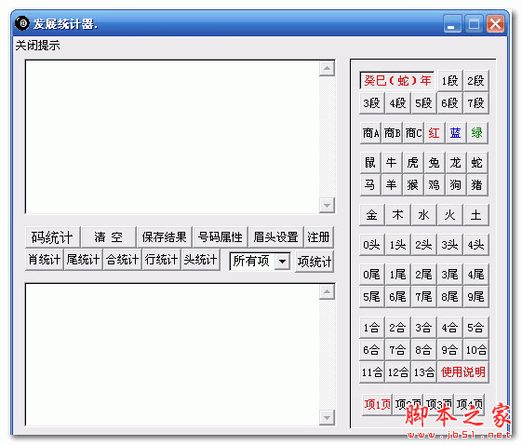Click the upper text box up scroll arrow
Viewport: 522px width, 445px height.
(x=327, y=68)
